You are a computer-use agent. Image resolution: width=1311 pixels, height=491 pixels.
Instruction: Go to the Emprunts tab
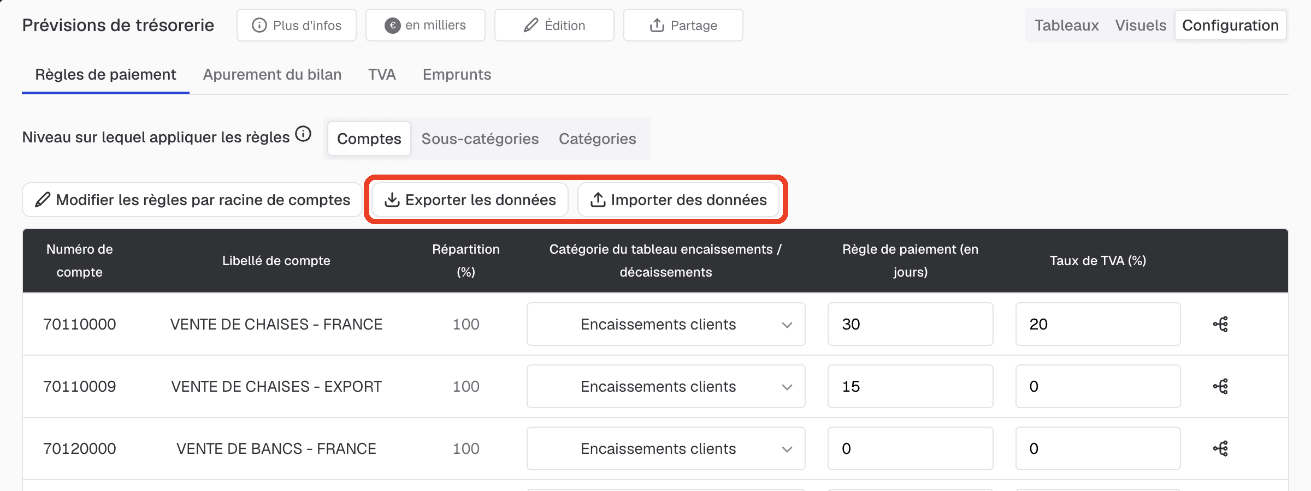(457, 75)
